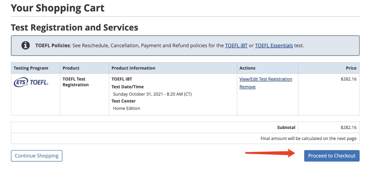Click the final amount calculation note

coord(308,139)
